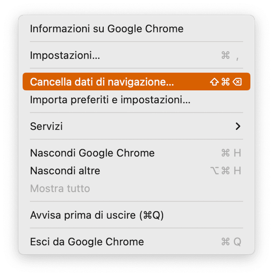The height and width of the screenshot is (276, 273).
Task: Select Nascondi Google Chrome
Action: click(136, 153)
